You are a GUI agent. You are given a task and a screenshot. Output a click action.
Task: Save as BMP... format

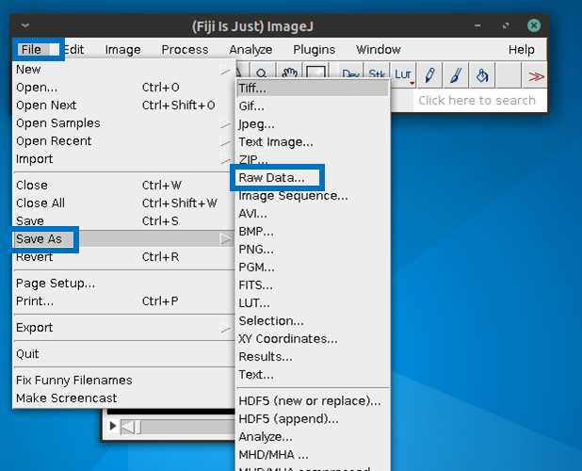click(x=313, y=231)
